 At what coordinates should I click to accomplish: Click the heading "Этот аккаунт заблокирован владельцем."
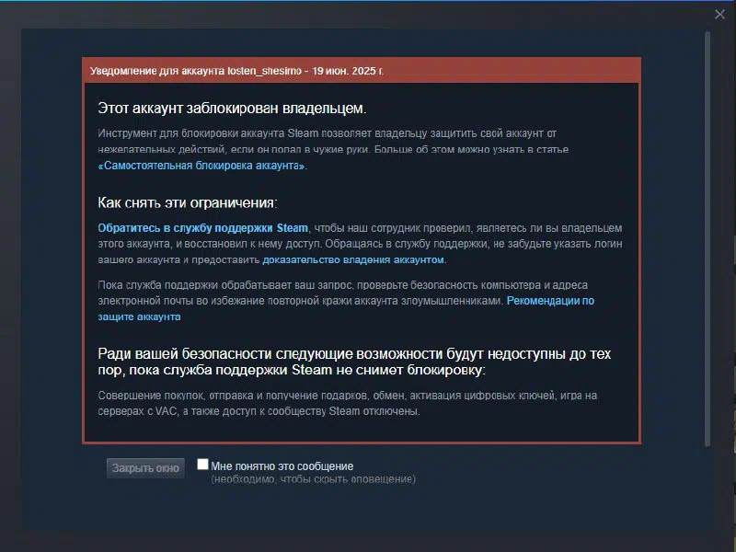pyautogui.click(x=232, y=108)
